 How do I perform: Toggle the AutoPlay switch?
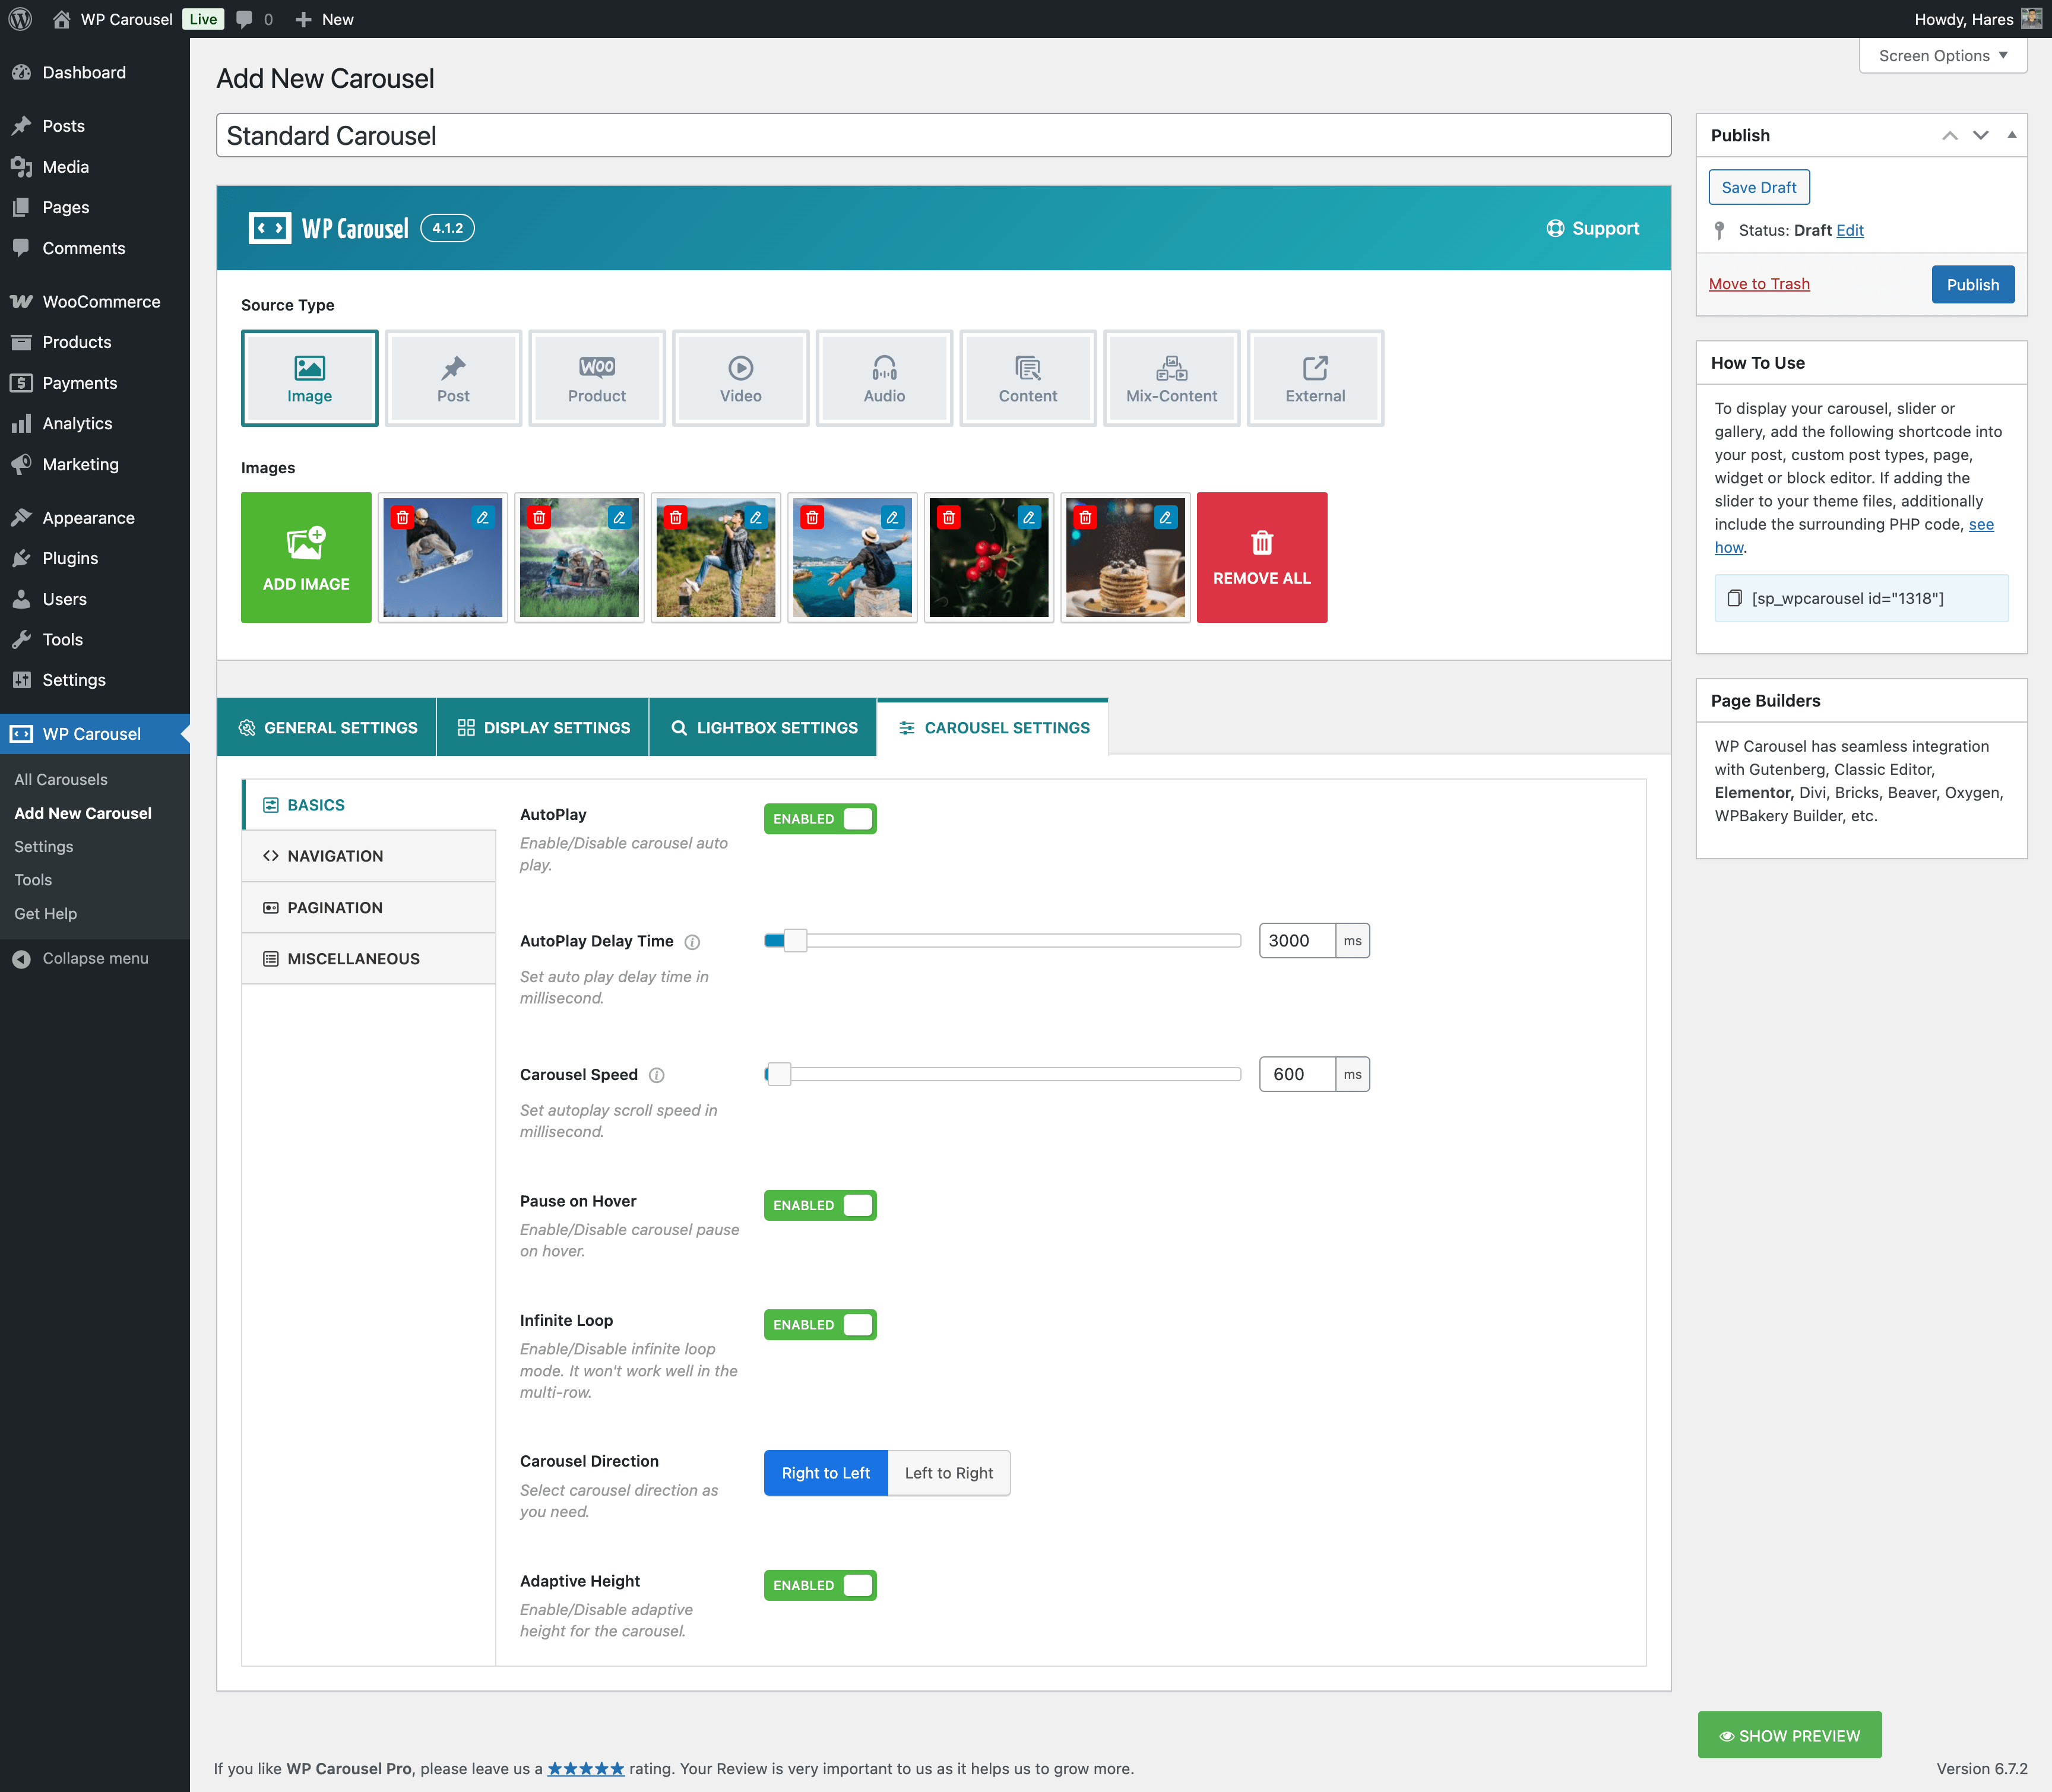[820, 819]
